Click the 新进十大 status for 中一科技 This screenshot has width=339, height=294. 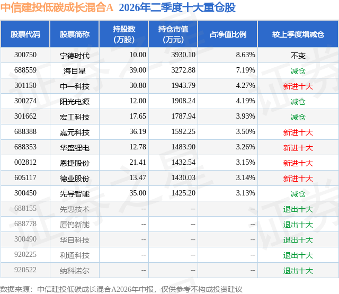(x=298, y=86)
